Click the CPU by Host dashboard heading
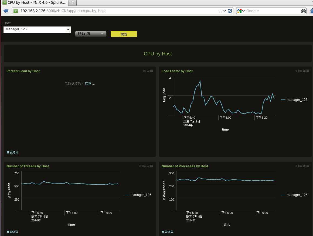313x236 pixels. 158,54
